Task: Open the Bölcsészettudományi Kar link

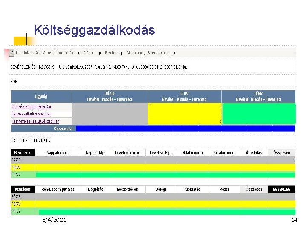Action: pos(31,106)
